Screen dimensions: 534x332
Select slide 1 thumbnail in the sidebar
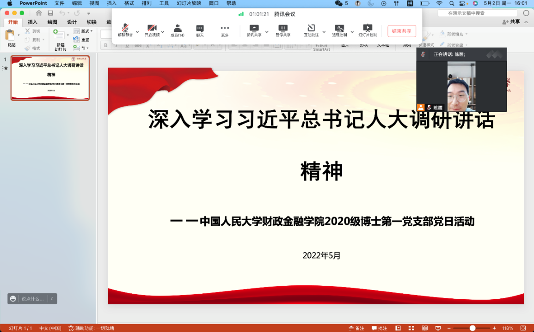click(x=50, y=78)
